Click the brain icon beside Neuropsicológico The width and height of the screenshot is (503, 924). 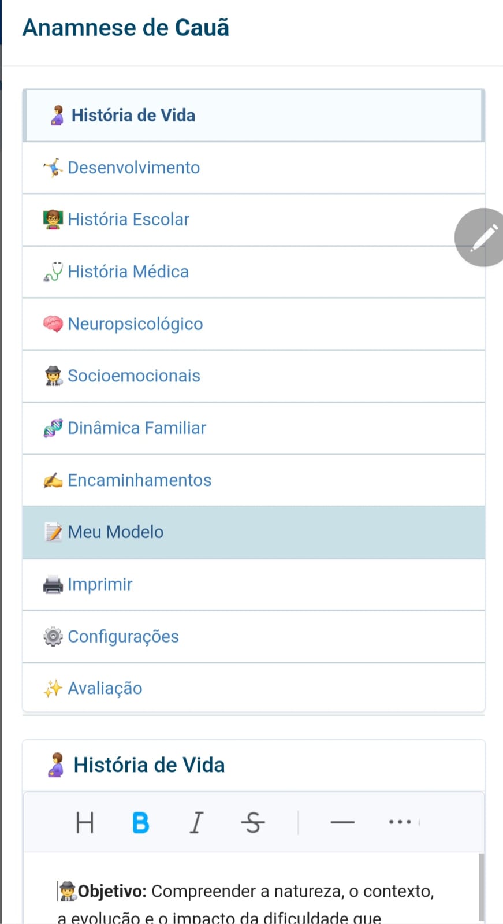point(53,324)
